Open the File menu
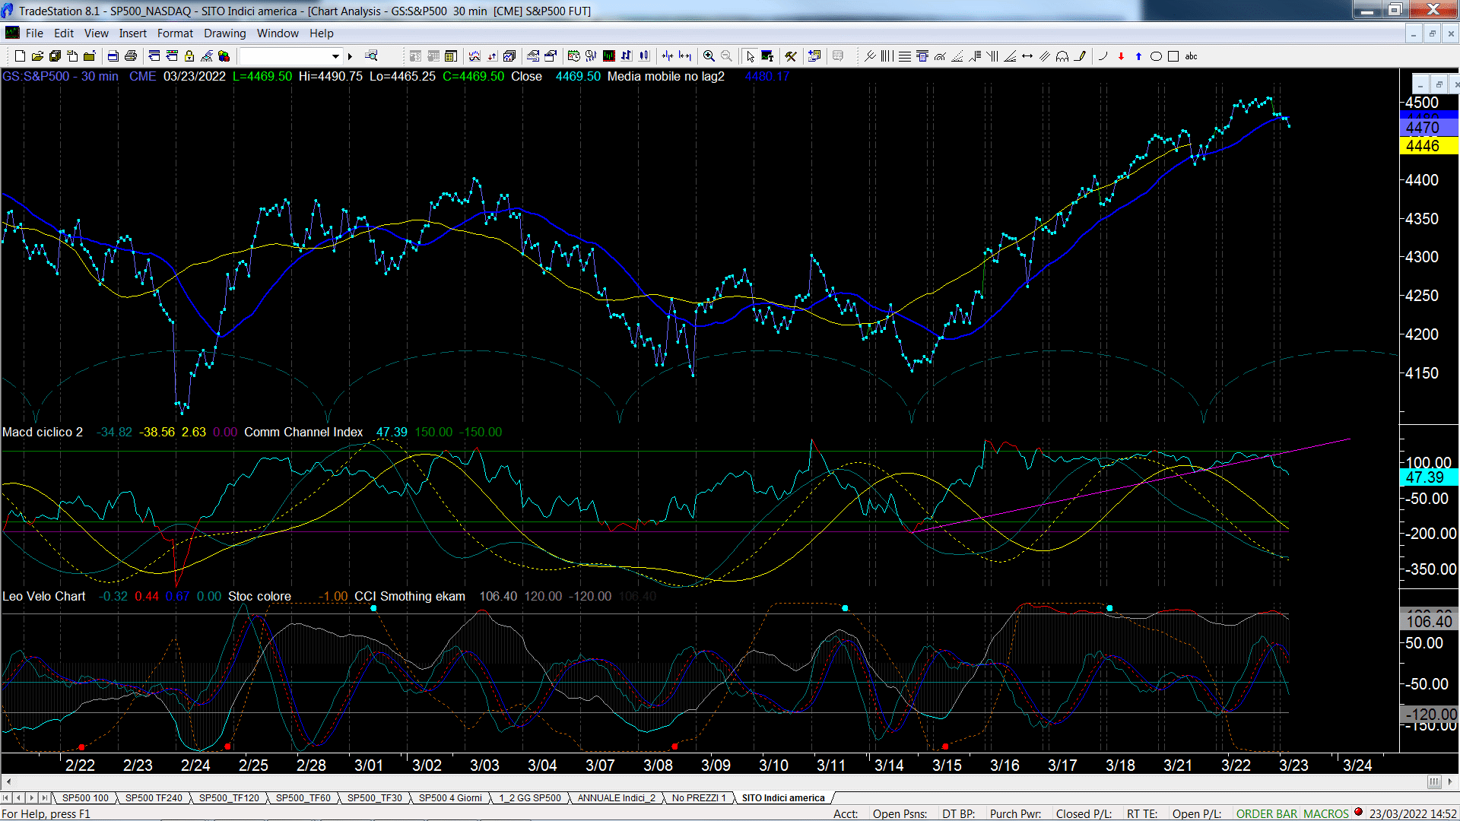This screenshot has height=821, width=1460. click(x=34, y=33)
